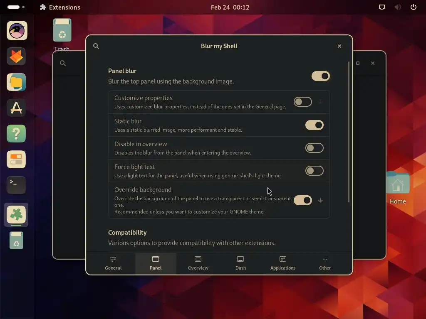Image resolution: width=426 pixels, height=319 pixels.
Task: Open the Help question mark dock icon
Action: point(16,134)
